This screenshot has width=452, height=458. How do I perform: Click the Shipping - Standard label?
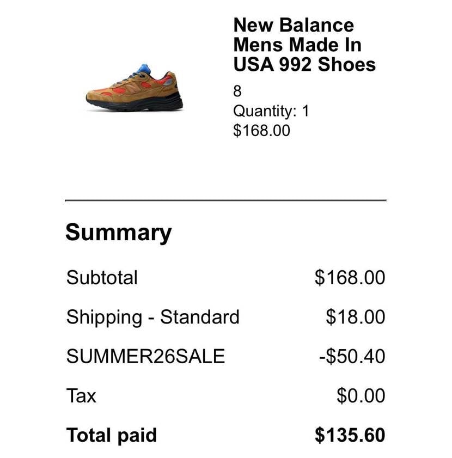[x=153, y=317]
